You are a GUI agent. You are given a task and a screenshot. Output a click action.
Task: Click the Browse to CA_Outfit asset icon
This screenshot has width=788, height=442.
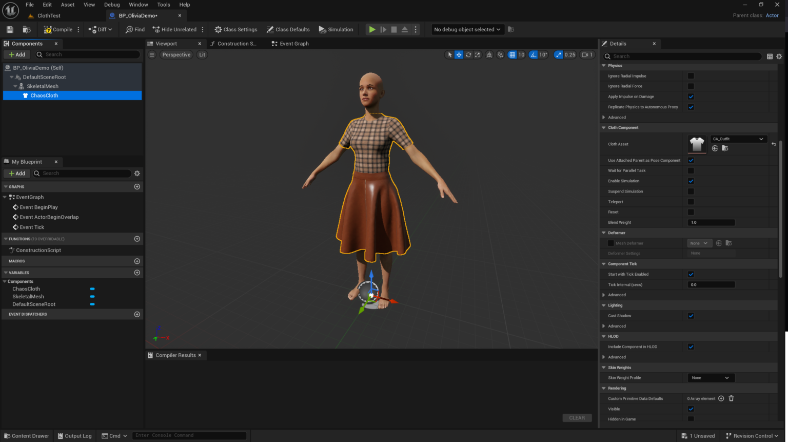click(x=725, y=148)
